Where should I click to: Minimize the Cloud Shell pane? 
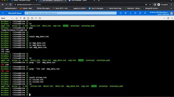point(164,18)
